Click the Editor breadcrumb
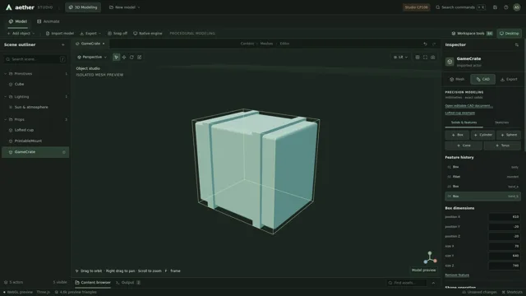526x296 pixels. 284,44
